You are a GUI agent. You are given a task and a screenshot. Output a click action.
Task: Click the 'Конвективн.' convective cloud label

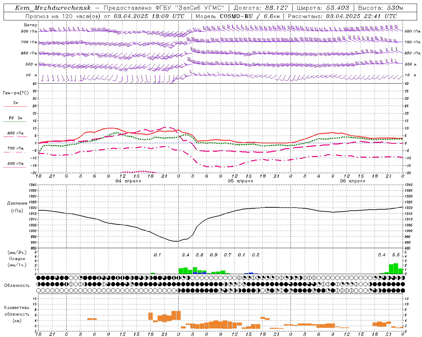(17, 308)
